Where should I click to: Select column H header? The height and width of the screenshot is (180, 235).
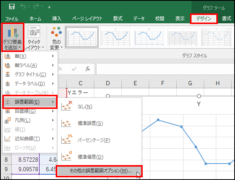[x=217, y=83]
